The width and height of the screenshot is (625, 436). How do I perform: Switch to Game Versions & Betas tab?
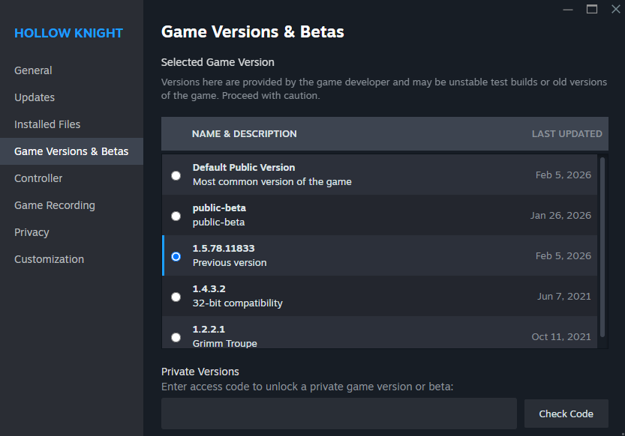(x=71, y=151)
